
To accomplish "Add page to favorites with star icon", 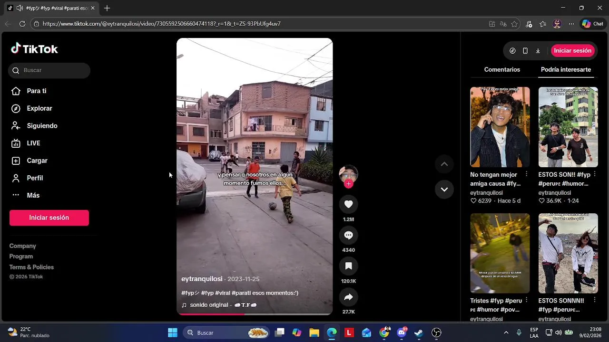I will point(514,24).
